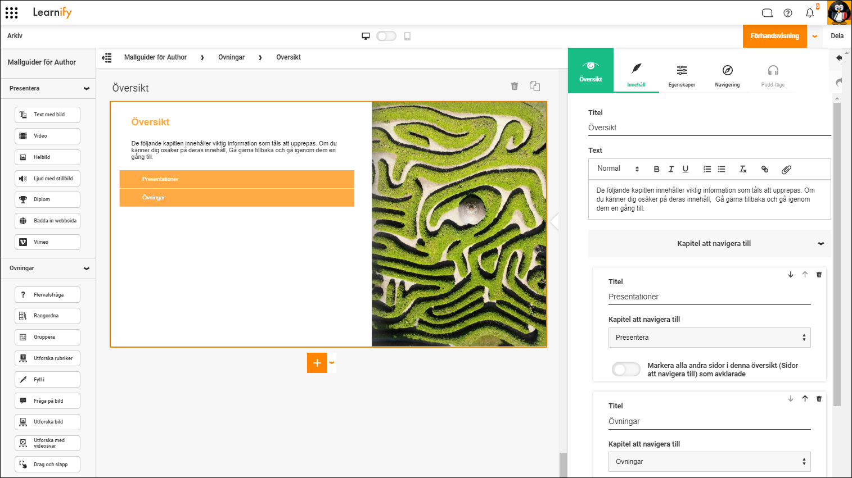The width and height of the screenshot is (852, 478).
Task: Toggle desktop/mobile view switch
Action: pos(386,36)
